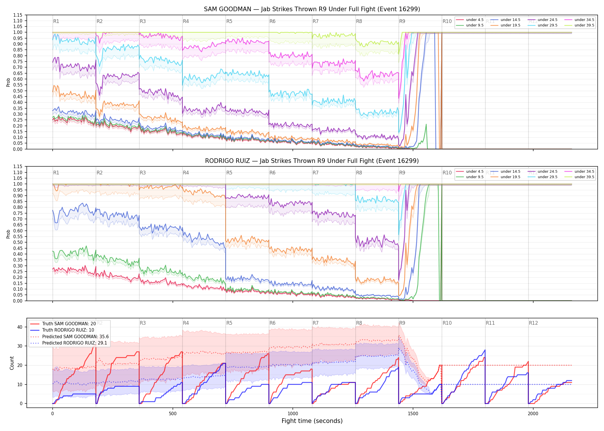Image resolution: width=604 pixels, height=431 pixels.
Task: Click the 0.50 tick in Sam Goodman chart
Action: (18, 91)
